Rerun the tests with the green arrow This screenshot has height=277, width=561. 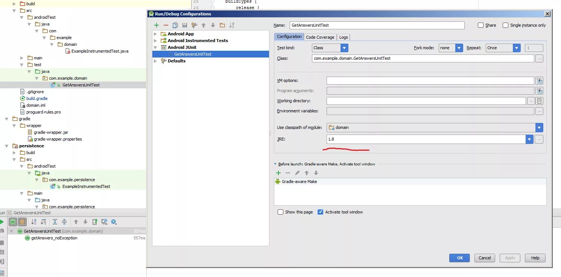point(2,222)
